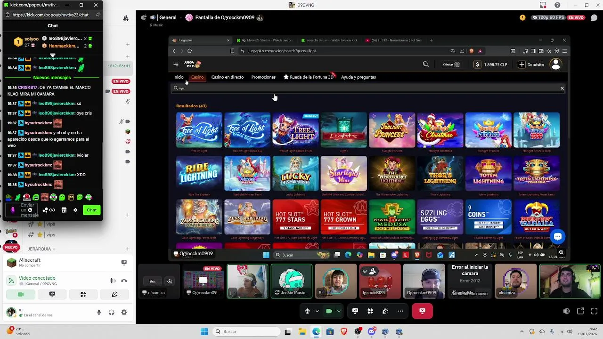Image resolution: width=603 pixels, height=339 pixels.
Task: Click the Ver button on the elcamiza tile
Action: 153,281
